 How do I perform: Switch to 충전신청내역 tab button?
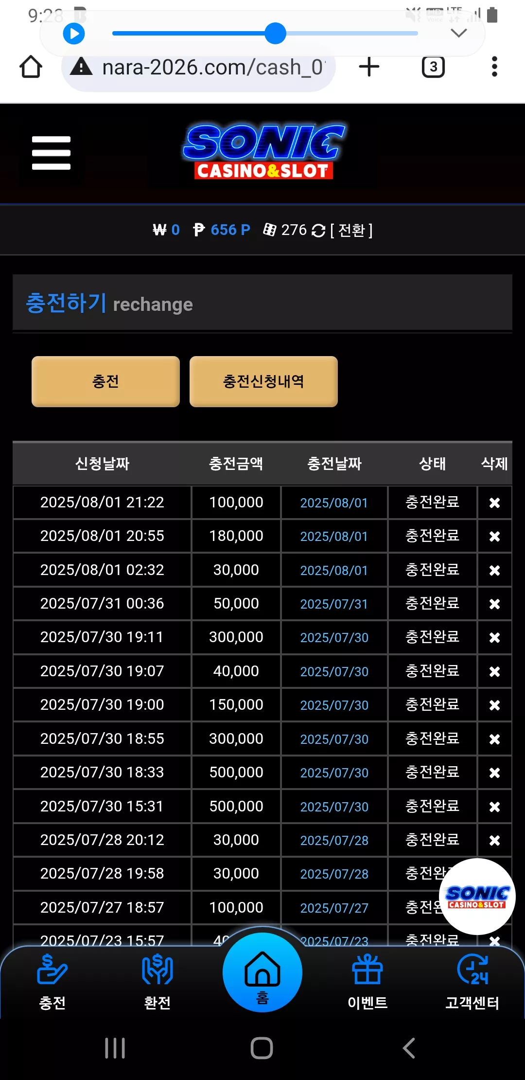click(x=263, y=381)
